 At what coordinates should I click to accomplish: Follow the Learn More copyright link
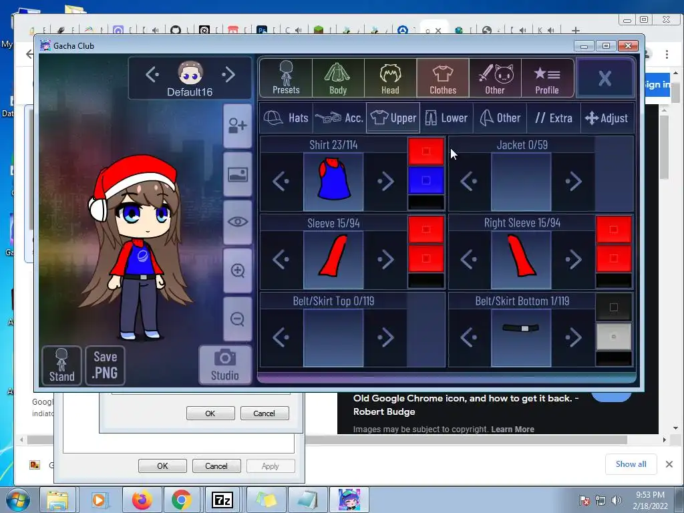click(512, 430)
